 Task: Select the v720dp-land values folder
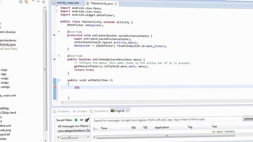tap(8, 113)
